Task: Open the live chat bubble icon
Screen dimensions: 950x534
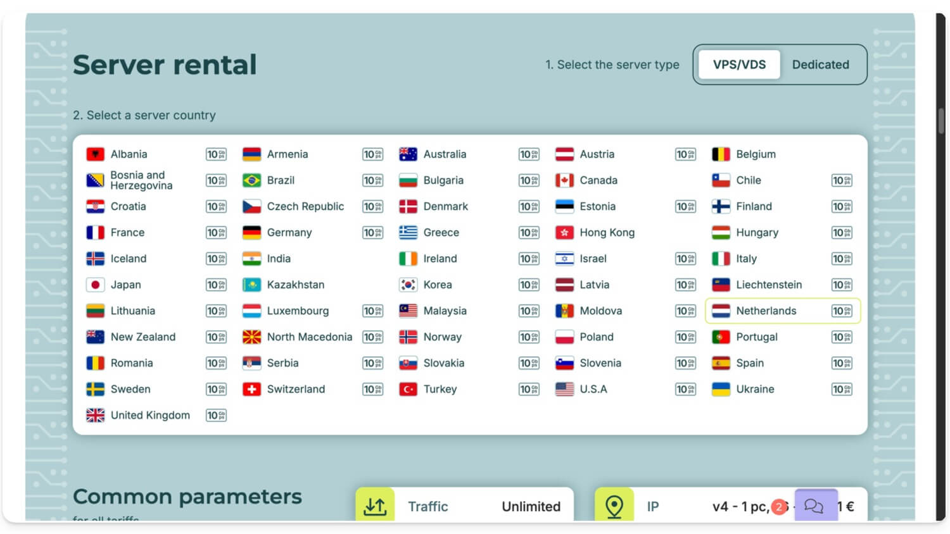Action: pos(814,506)
